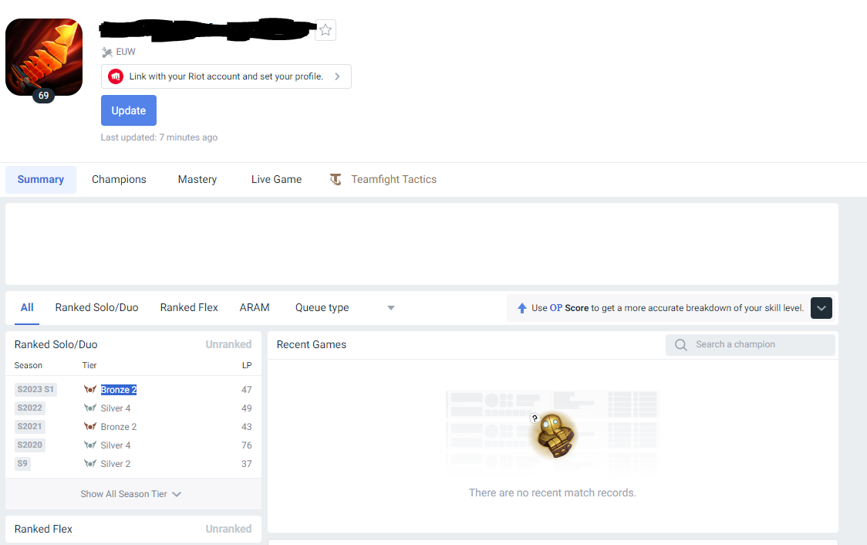Click the Silver emblem next to S2022
Screen dimensions: 867x545
[x=90, y=408]
